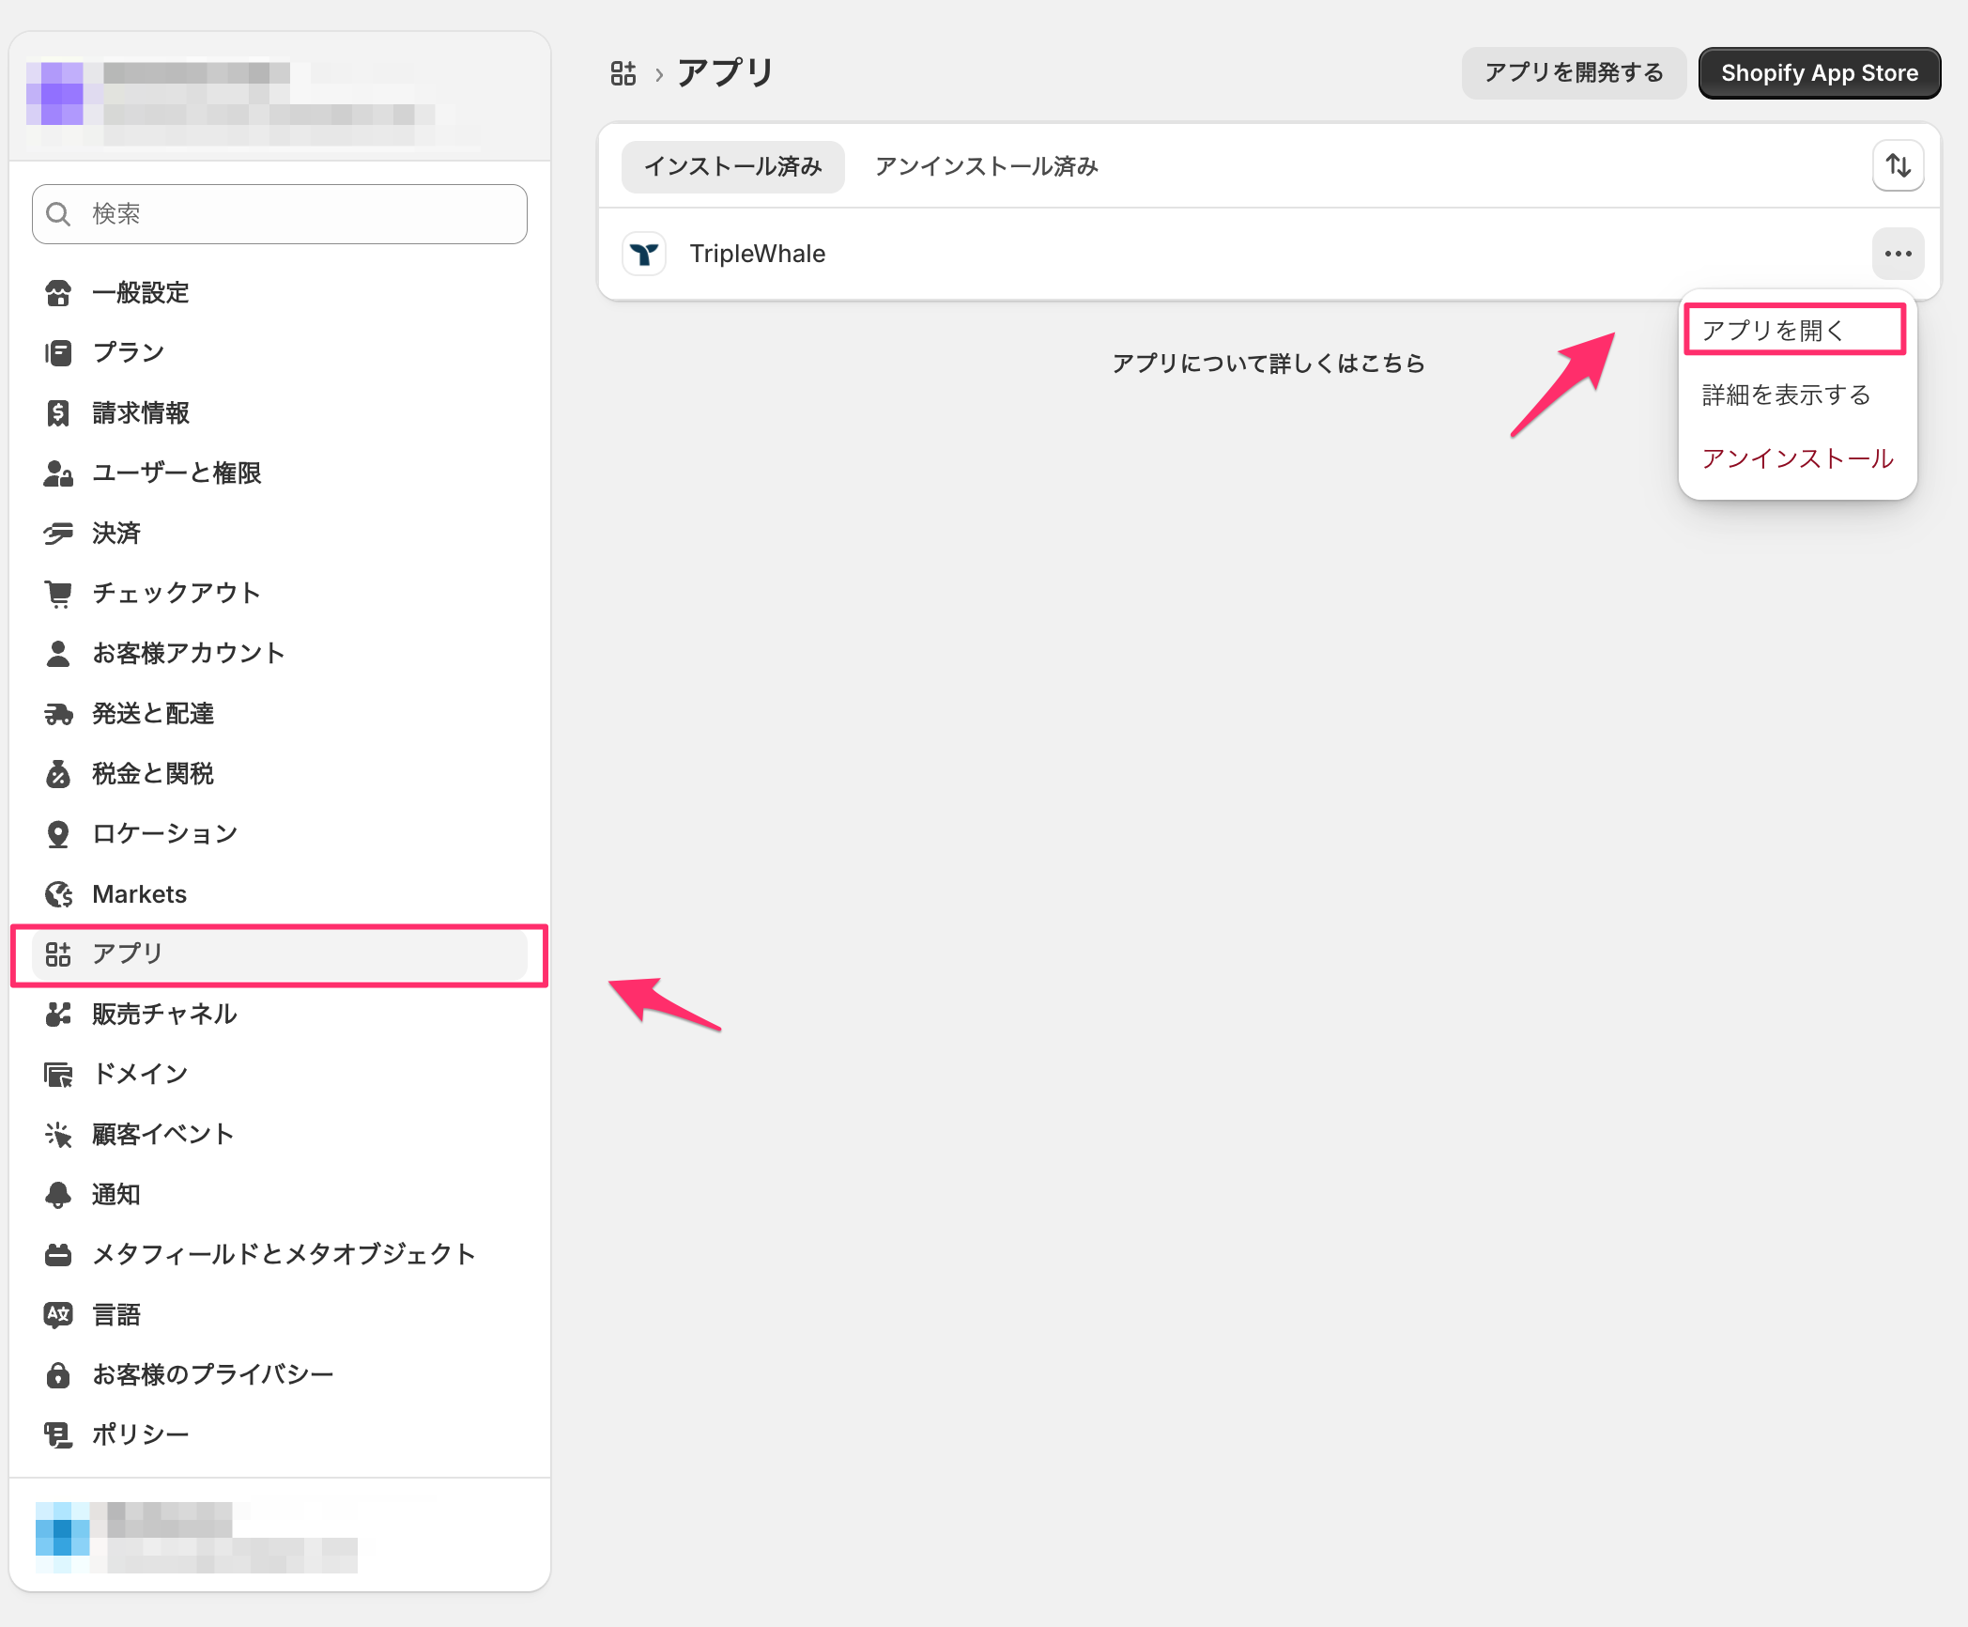Select アプリを開く from the dropdown menu
Viewport: 1968px width, 1627px height.
click(x=1795, y=330)
